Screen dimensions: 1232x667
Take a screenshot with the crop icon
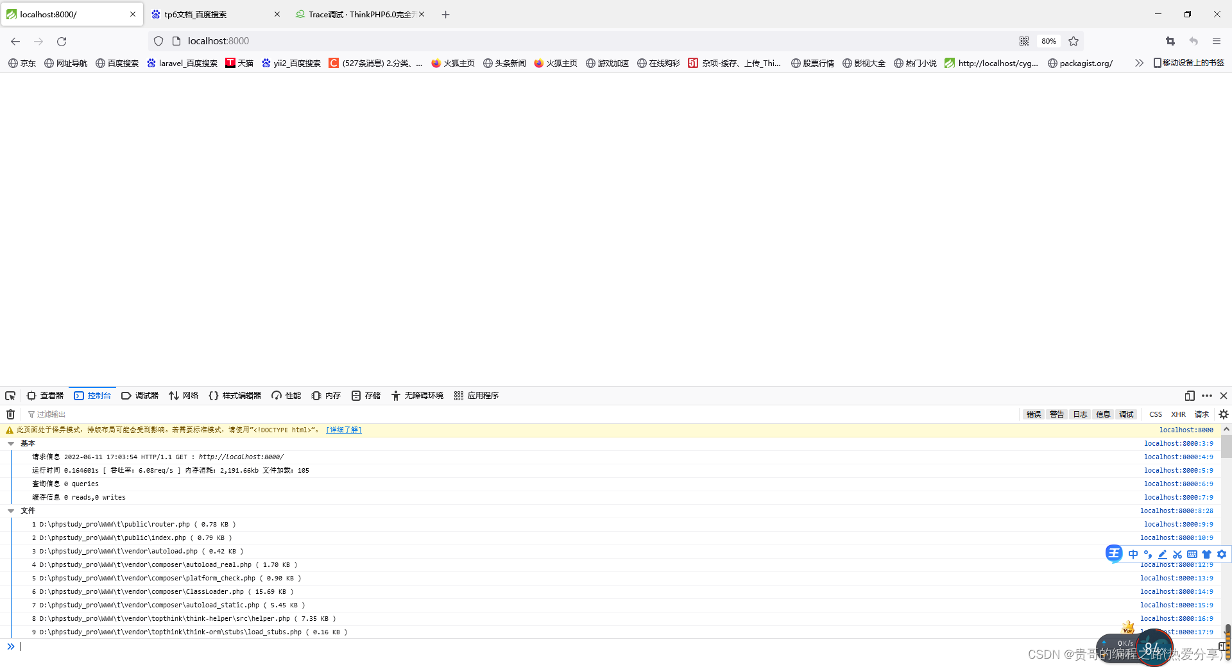[1170, 41]
